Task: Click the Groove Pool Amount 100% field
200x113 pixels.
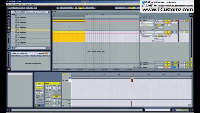Action: click(x=47, y=53)
